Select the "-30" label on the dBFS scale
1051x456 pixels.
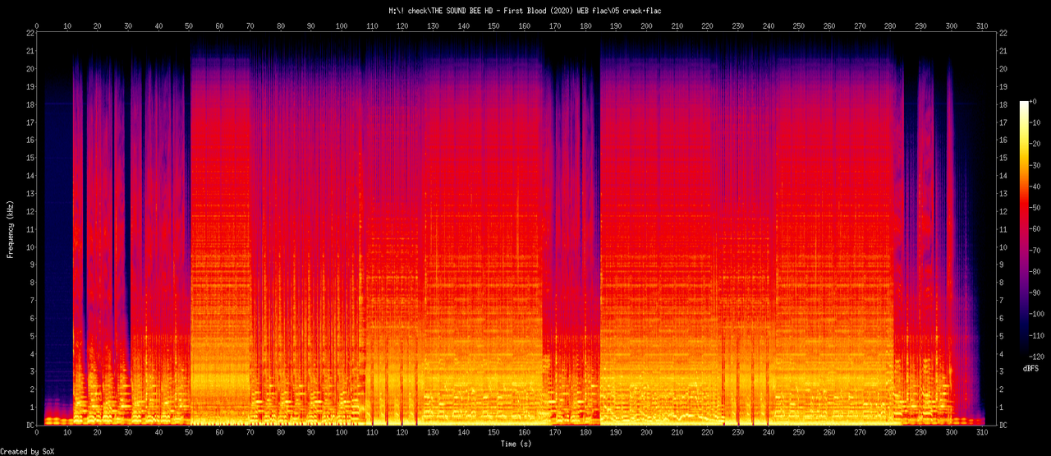(x=1035, y=165)
